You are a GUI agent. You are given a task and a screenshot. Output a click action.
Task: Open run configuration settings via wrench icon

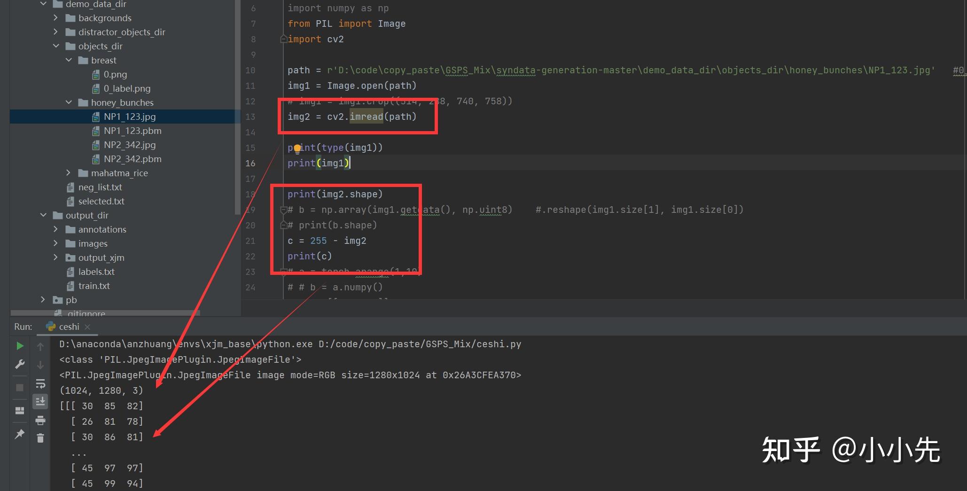click(x=19, y=365)
